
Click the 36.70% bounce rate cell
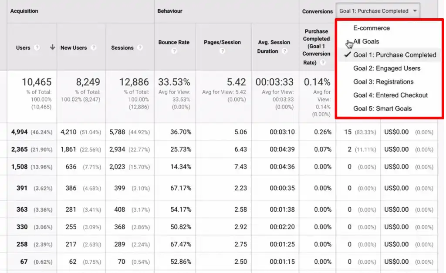click(x=180, y=132)
